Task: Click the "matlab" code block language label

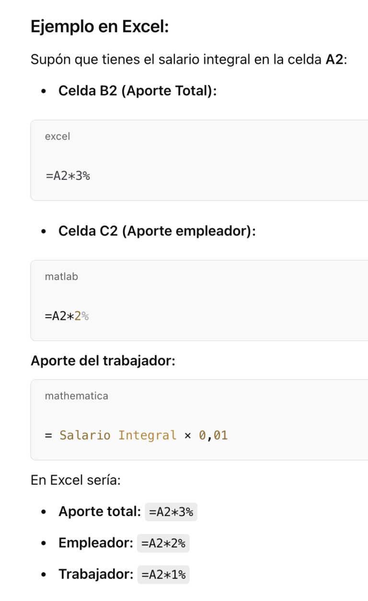Action: [61, 276]
